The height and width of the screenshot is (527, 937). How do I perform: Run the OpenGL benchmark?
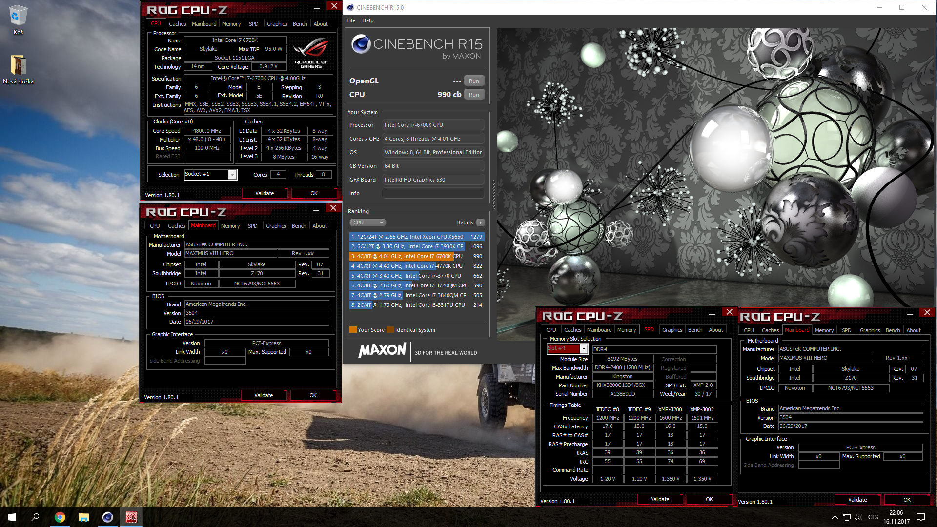[474, 81]
